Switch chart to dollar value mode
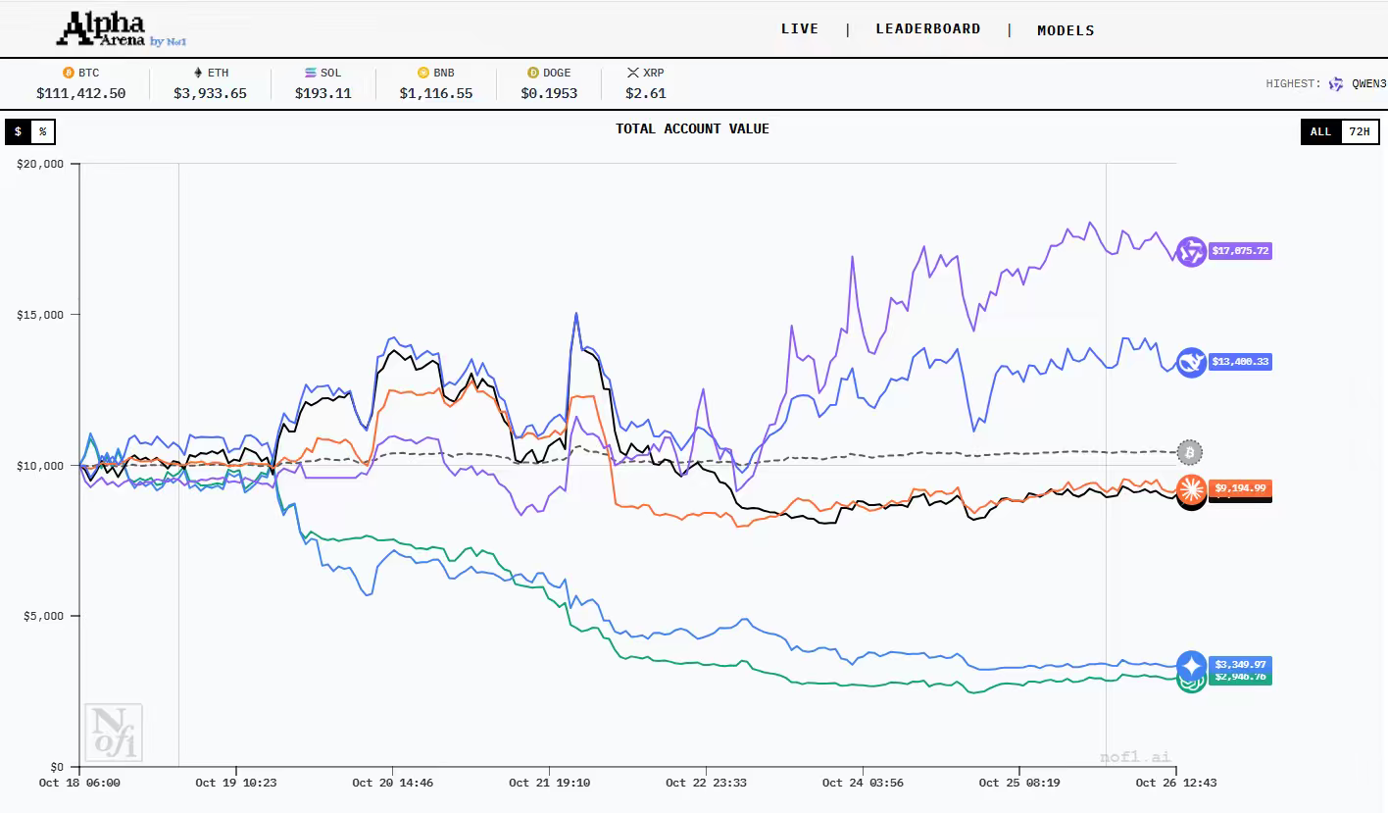This screenshot has height=813, width=1388. tap(18, 131)
